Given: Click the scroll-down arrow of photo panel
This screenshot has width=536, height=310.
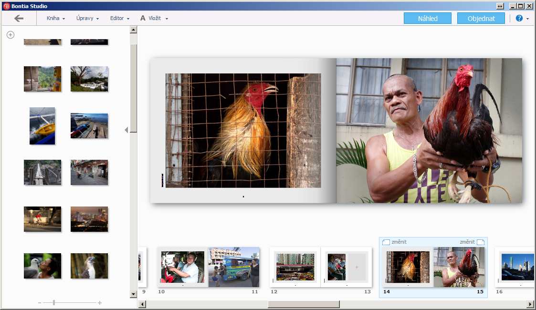Looking at the screenshot, I should [134, 294].
